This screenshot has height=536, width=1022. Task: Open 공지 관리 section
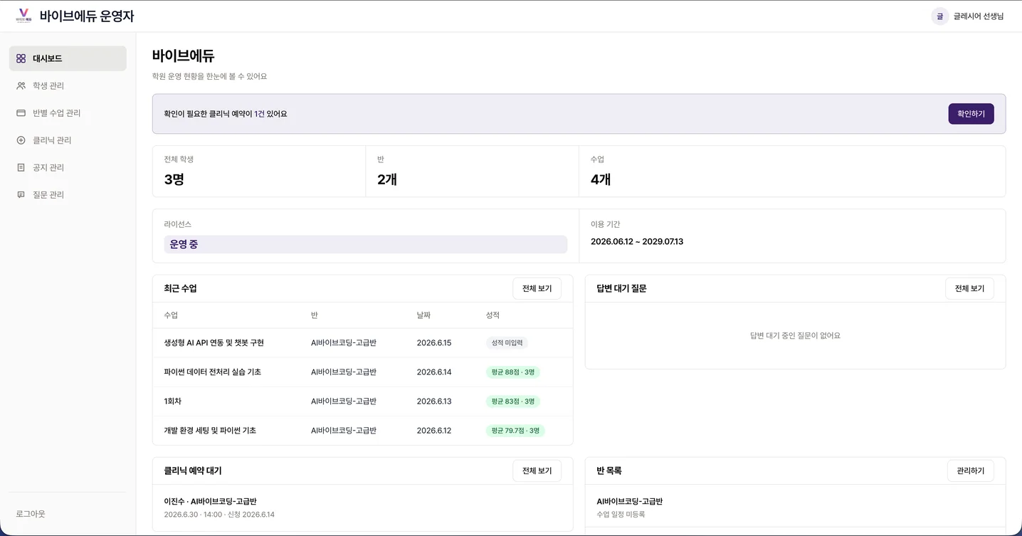pyautogui.click(x=68, y=167)
